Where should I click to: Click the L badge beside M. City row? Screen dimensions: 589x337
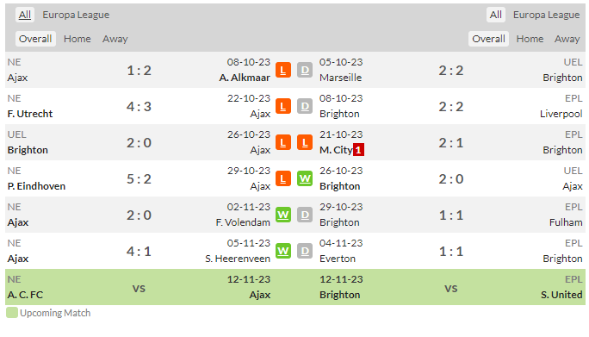click(x=305, y=142)
